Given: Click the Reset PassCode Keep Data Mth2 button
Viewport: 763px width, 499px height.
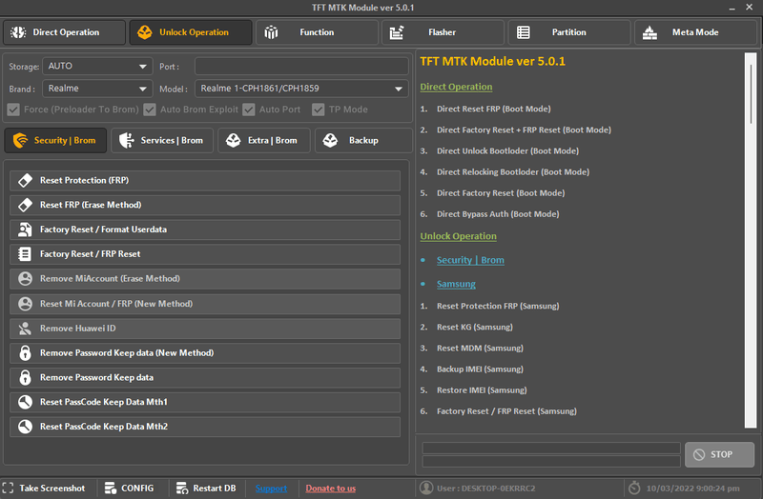Looking at the screenshot, I should pos(205,427).
